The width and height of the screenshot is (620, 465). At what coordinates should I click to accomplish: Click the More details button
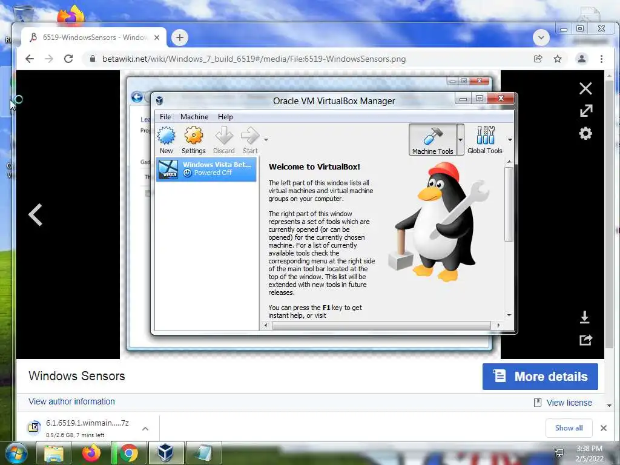pos(540,377)
